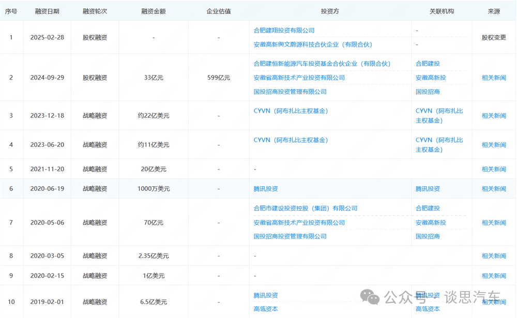Select the 融资轮次 column header

(95, 11)
